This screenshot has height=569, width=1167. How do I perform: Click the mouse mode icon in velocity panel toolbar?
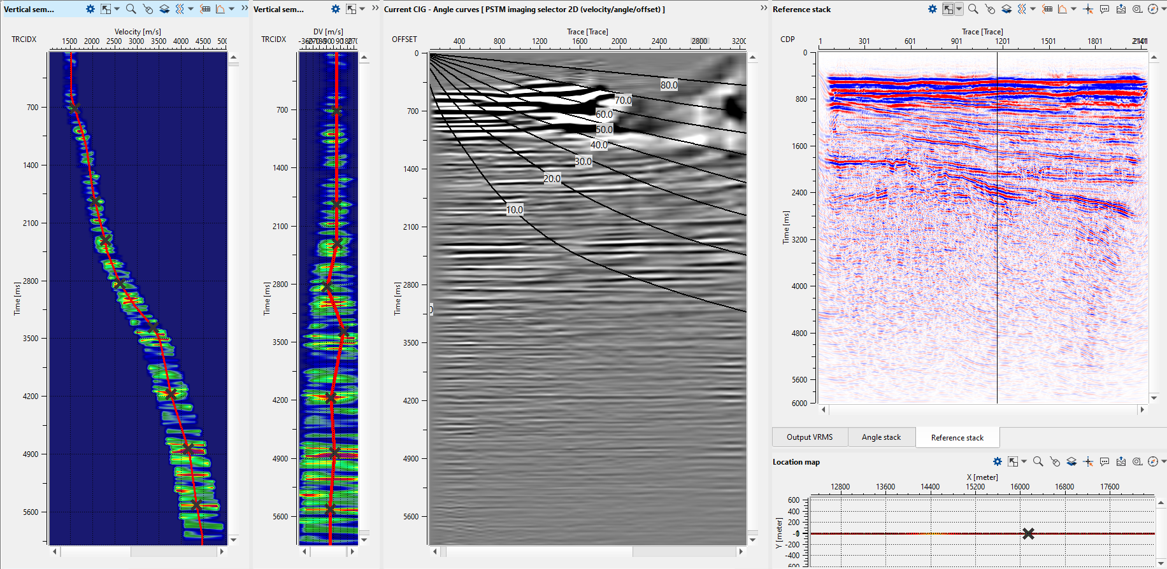click(x=148, y=9)
